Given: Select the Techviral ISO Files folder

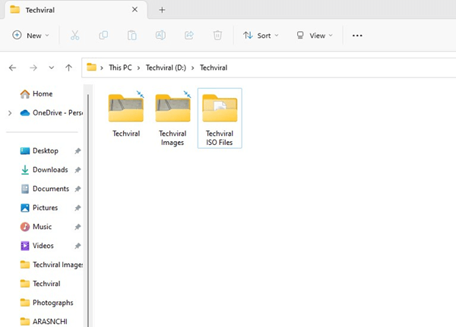Looking at the screenshot, I should click(x=220, y=118).
